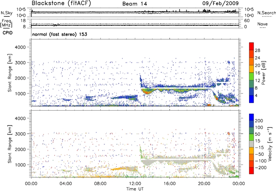This screenshot has width=276, height=191.
Task: Click the '28' tick on power scale
Action: 257,50
